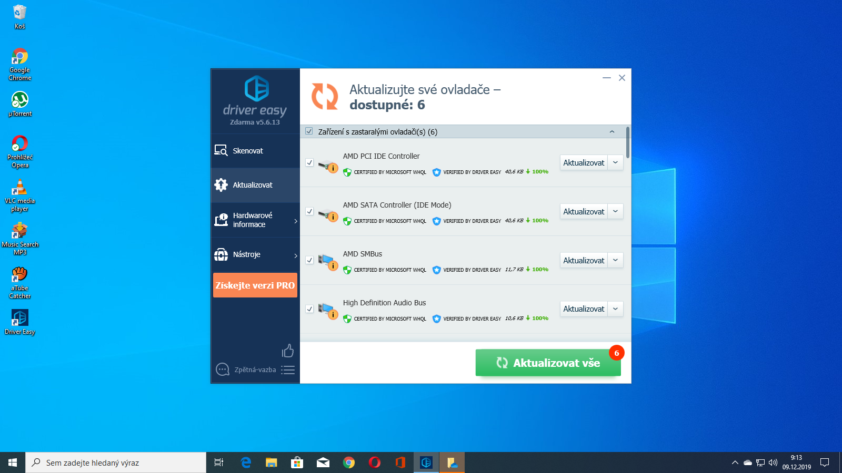842x473 pixels.
Task: Uncheck the AMD PCI IDE Controller checkbox
Action: 309,163
